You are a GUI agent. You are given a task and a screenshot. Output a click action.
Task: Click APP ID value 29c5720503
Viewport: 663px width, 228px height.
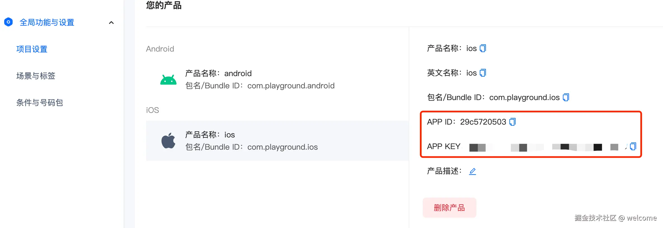[x=483, y=122]
